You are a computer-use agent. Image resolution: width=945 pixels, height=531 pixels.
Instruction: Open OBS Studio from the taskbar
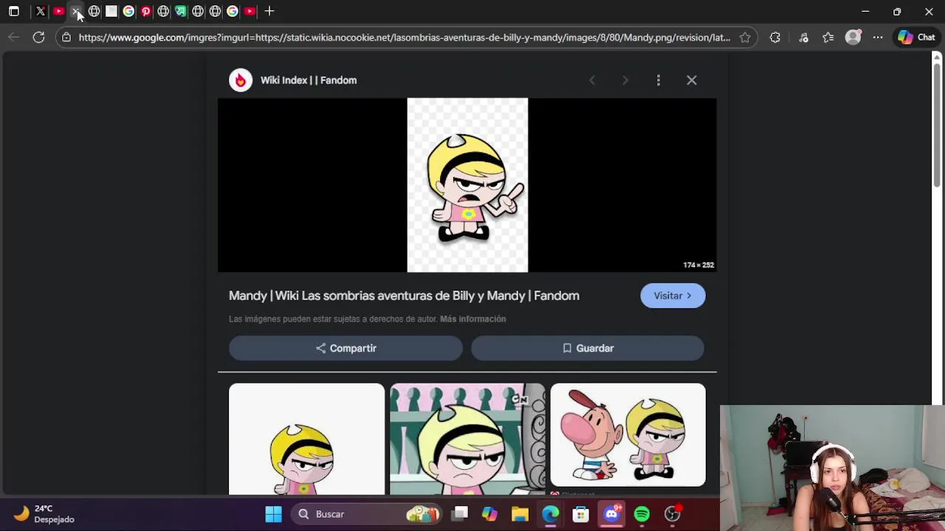click(x=673, y=514)
